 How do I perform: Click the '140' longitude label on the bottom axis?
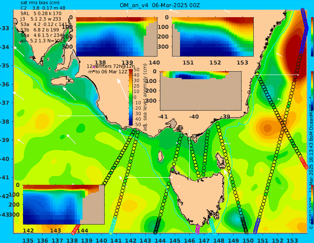pos(101,240)
